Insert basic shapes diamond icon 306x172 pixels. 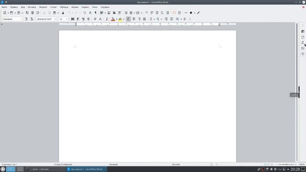point(191,13)
